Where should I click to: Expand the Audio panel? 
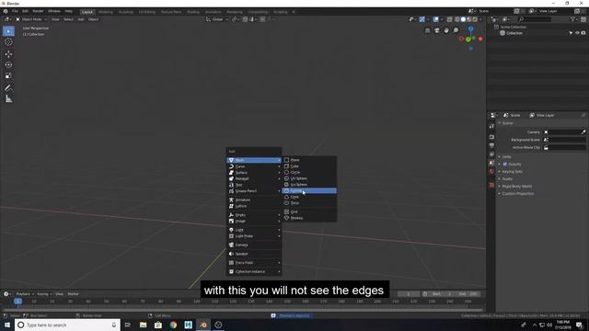[x=507, y=179]
